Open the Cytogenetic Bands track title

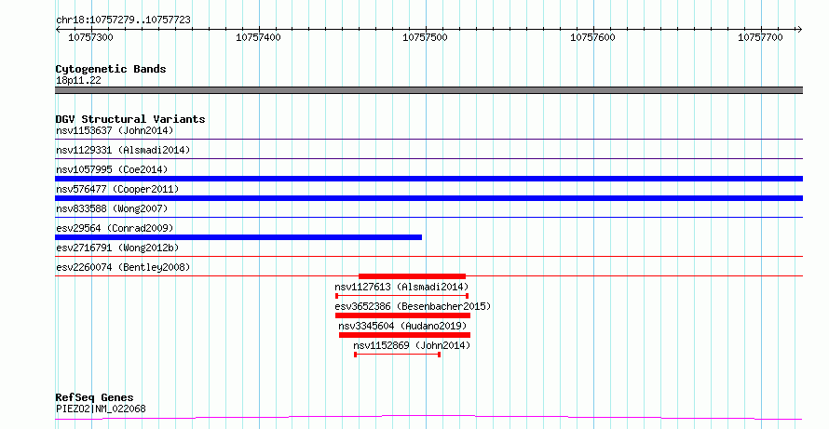[x=111, y=69]
